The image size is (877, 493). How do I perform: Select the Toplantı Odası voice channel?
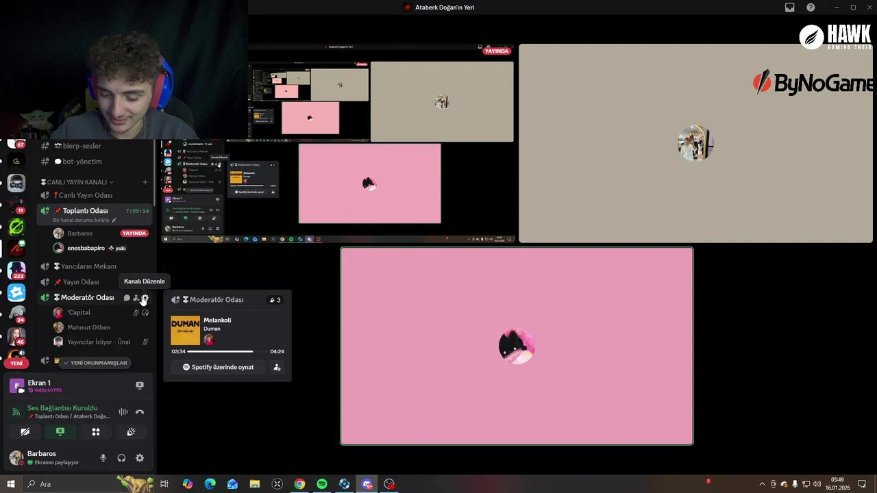coord(95,211)
